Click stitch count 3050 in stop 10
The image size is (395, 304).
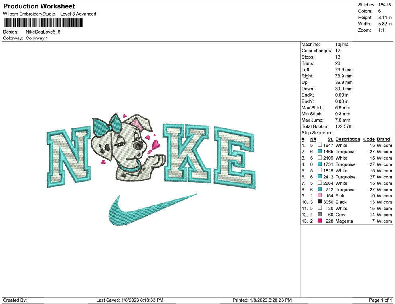328,202
